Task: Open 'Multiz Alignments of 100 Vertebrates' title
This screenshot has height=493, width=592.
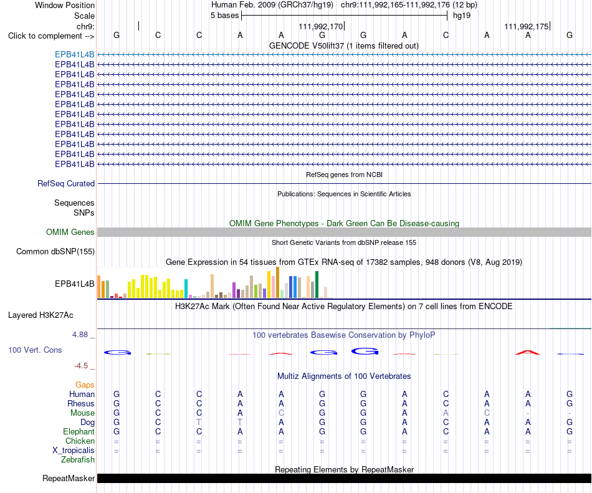Action: (344, 376)
